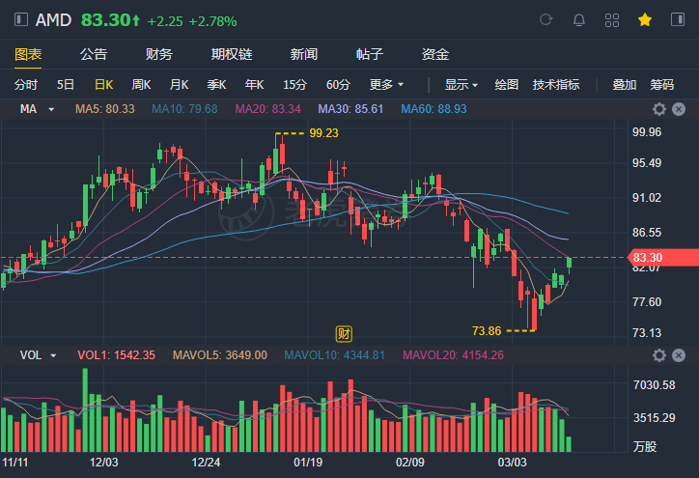The height and width of the screenshot is (478, 699).
Task: Switch to the 公告 tab
Action: tap(94, 54)
